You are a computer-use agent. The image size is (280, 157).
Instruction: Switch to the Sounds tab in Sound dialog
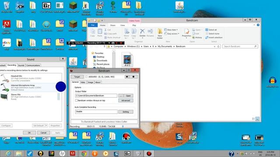pyautogui.click(x=21, y=65)
